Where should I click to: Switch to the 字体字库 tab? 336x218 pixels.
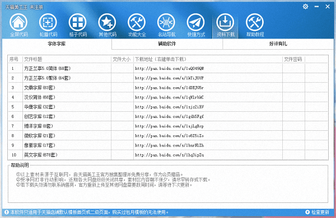(57, 44)
